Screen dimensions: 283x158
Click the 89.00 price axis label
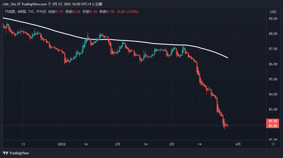tap(273, 18)
